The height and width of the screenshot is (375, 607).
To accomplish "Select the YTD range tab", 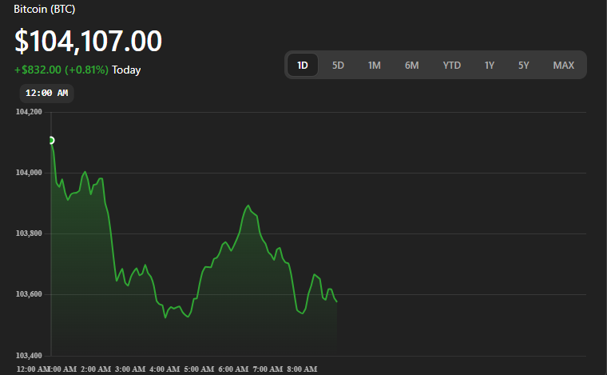I will coord(451,66).
